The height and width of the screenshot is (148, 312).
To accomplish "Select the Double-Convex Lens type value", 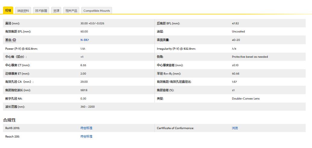I will coord(246,99).
